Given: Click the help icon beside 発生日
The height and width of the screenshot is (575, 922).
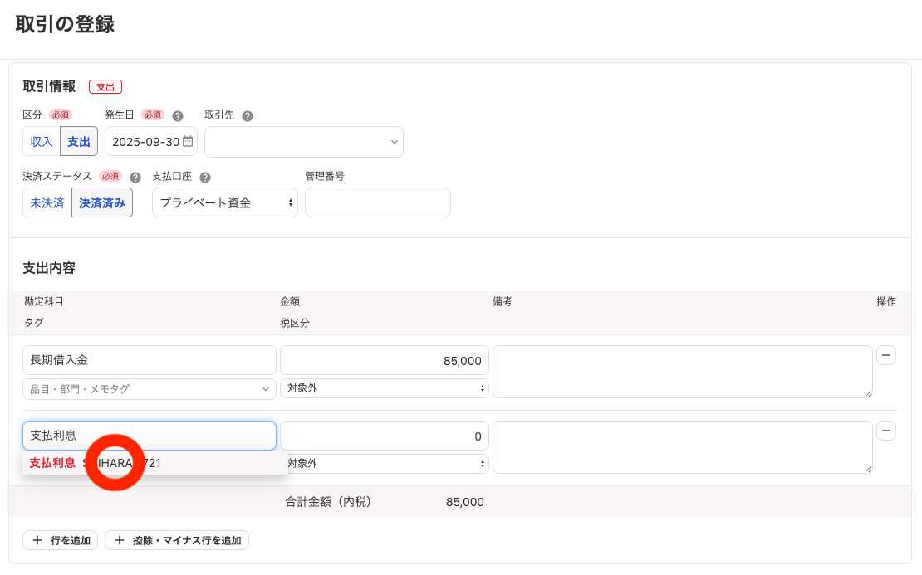Looking at the screenshot, I should [x=178, y=115].
